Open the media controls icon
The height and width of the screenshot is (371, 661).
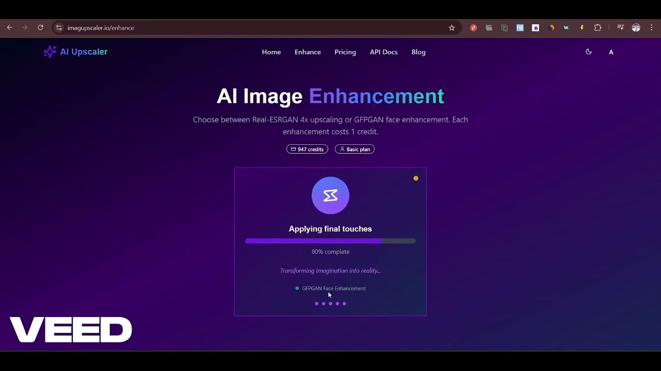620,28
